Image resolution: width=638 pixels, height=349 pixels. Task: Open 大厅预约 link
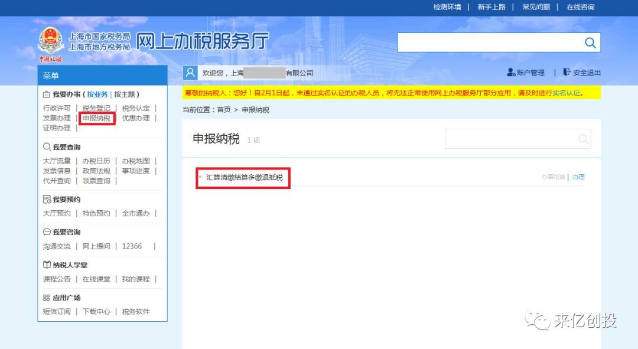click(x=57, y=213)
